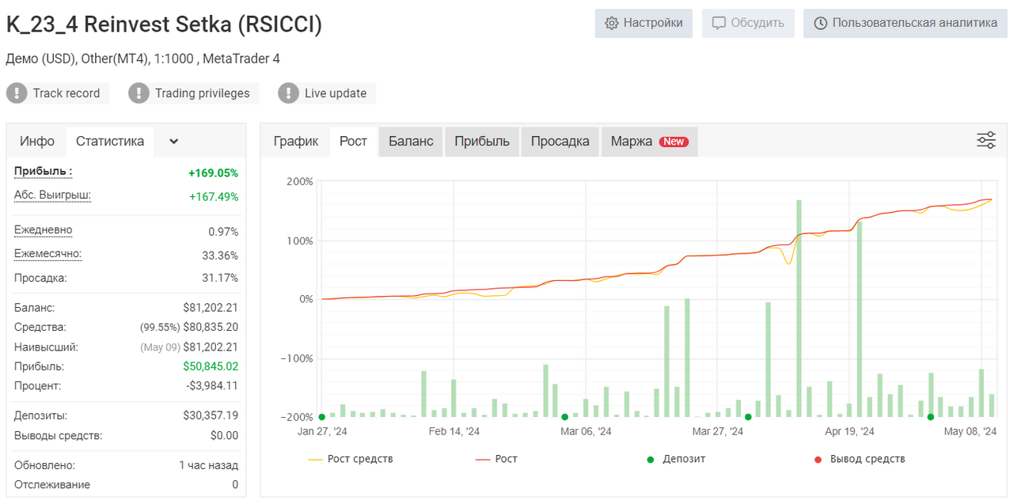Open the Настройки settings button
The height and width of the screenshot is (504, 1021).
pyautogui.click(x=643, y=23)
